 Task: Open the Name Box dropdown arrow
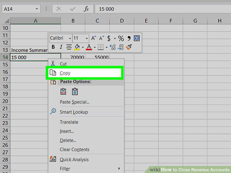pyautogui.click(x=37, y=9)
